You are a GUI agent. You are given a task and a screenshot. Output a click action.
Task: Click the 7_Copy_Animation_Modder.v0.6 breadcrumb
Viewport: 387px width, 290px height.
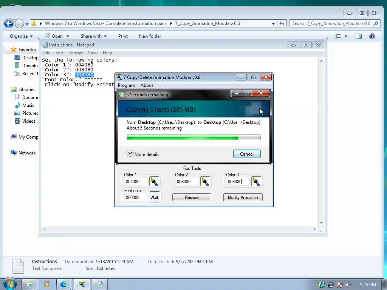click(x=207, y=23)
